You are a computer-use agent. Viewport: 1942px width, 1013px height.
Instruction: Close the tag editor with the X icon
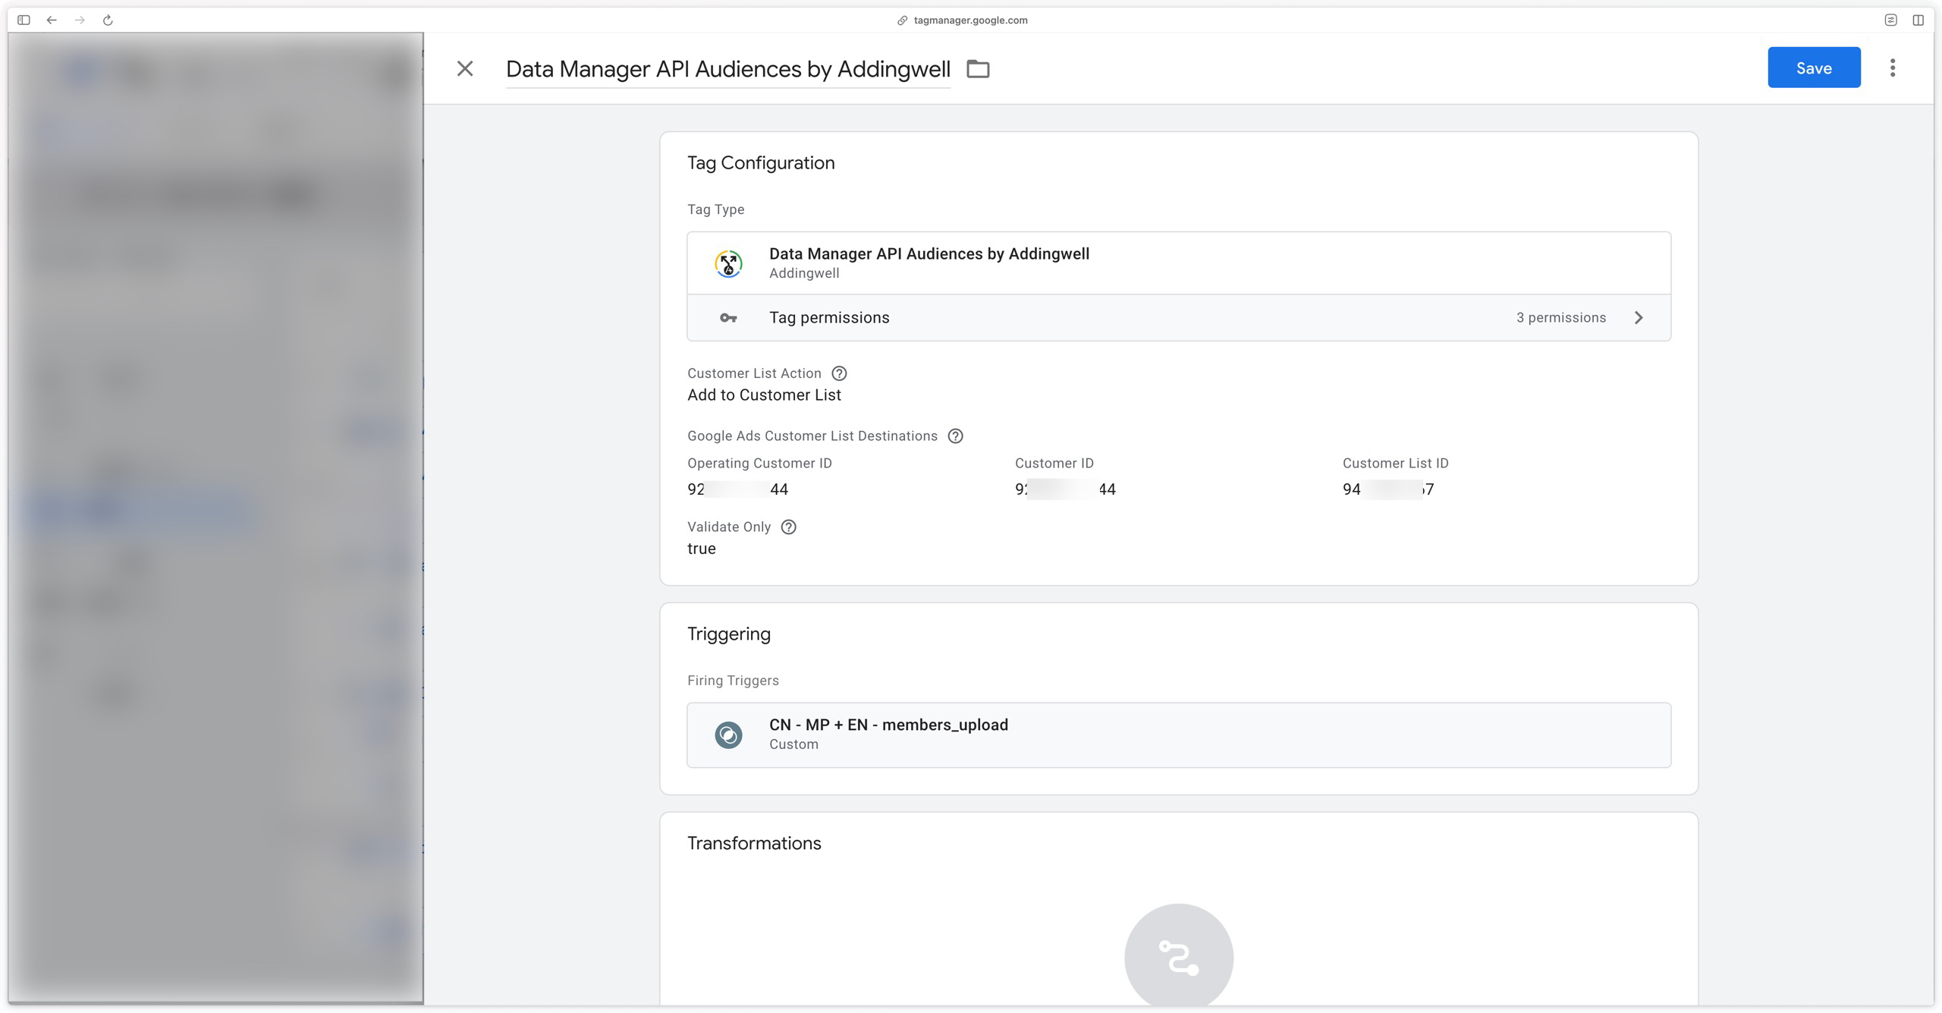pyautogui.click(x=465, y=69)
